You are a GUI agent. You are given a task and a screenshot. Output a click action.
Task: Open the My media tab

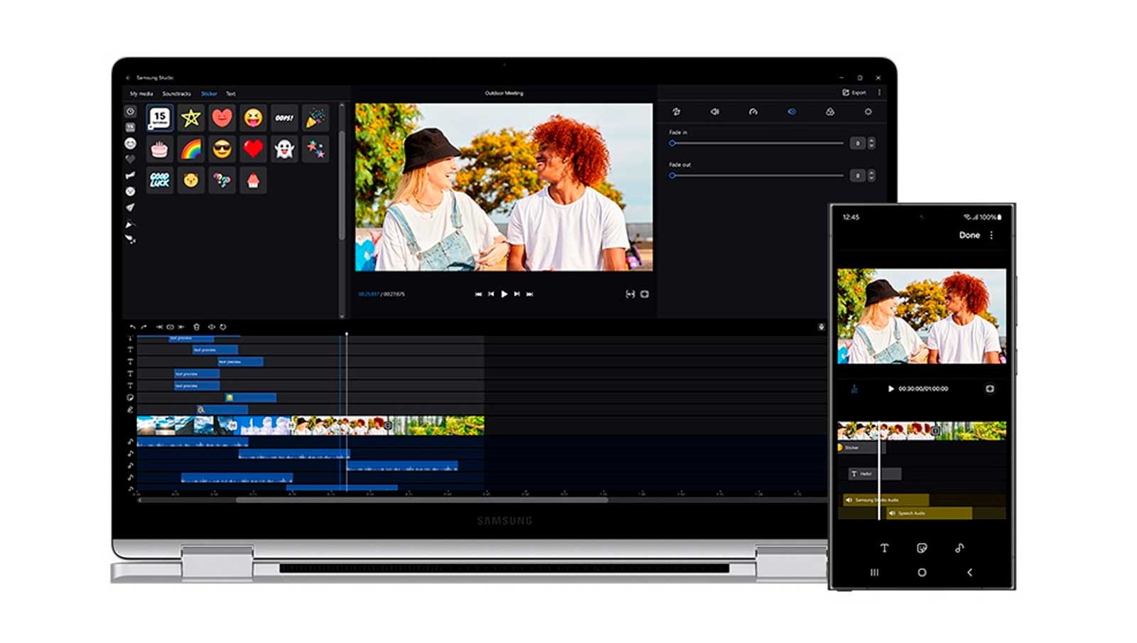tap(141, 94)
